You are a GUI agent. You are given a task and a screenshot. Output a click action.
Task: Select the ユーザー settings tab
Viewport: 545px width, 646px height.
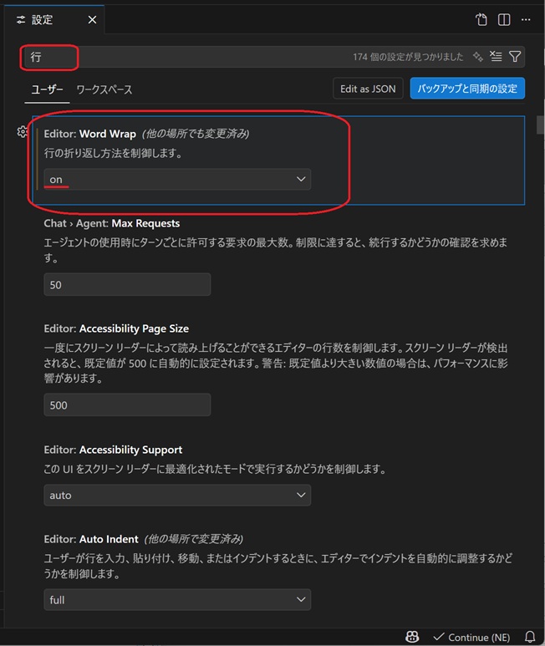(x=47, y=89)
